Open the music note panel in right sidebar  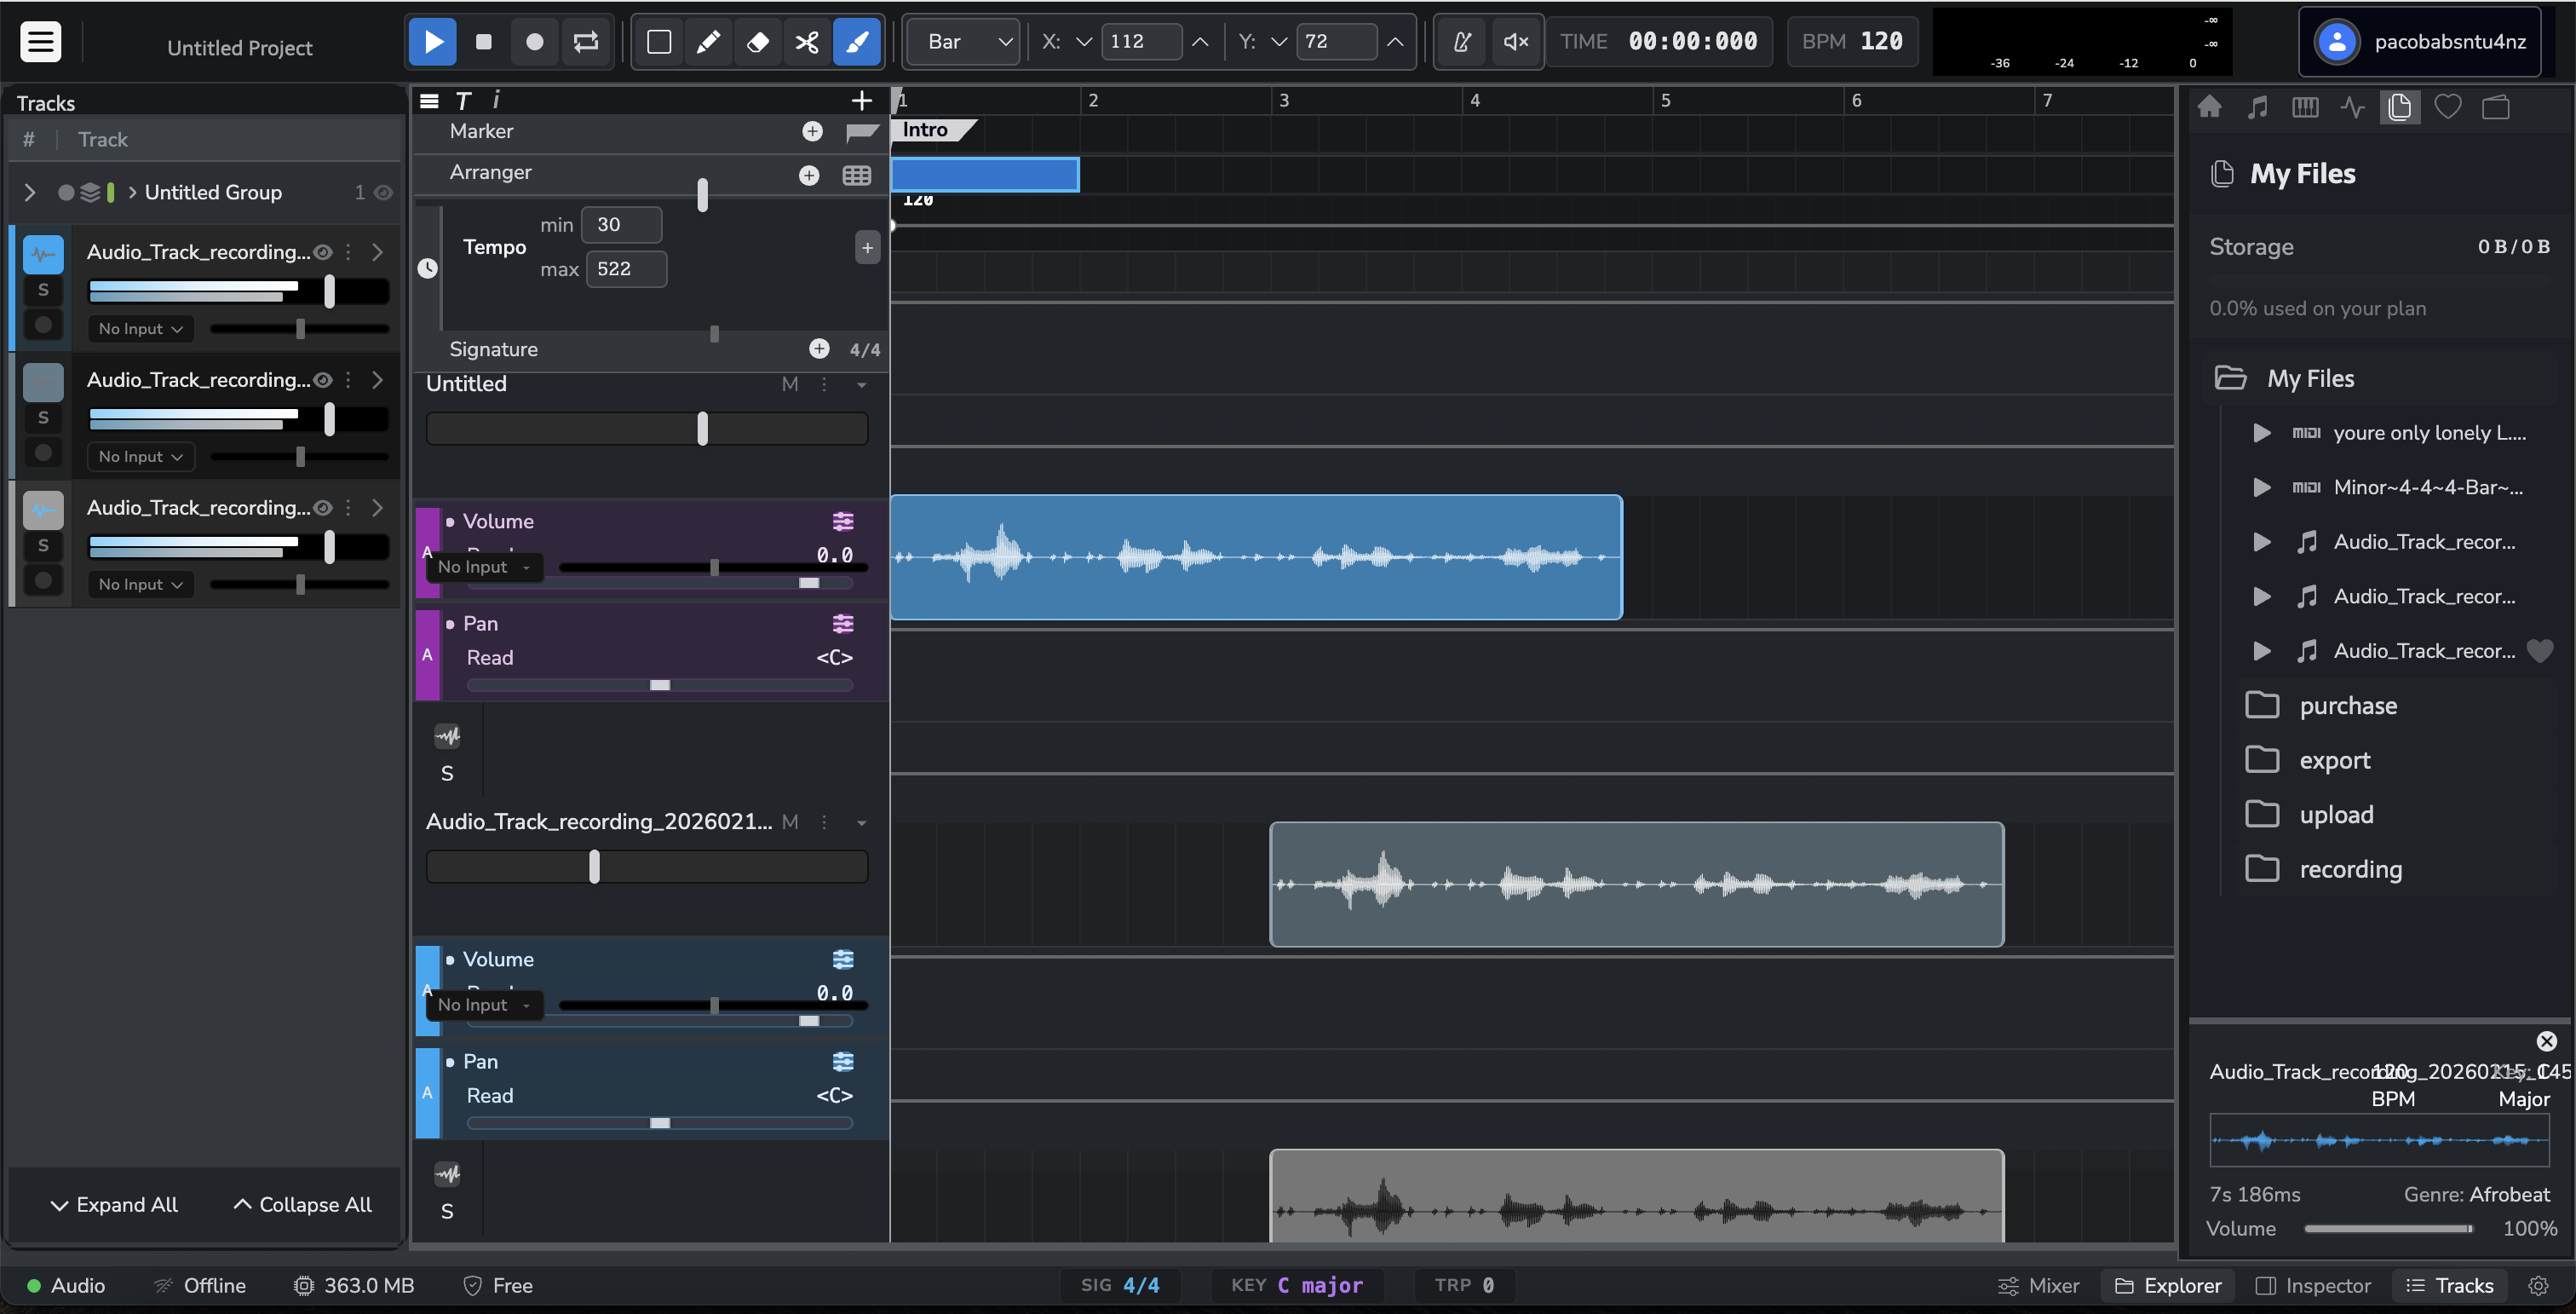(2257, 107)
